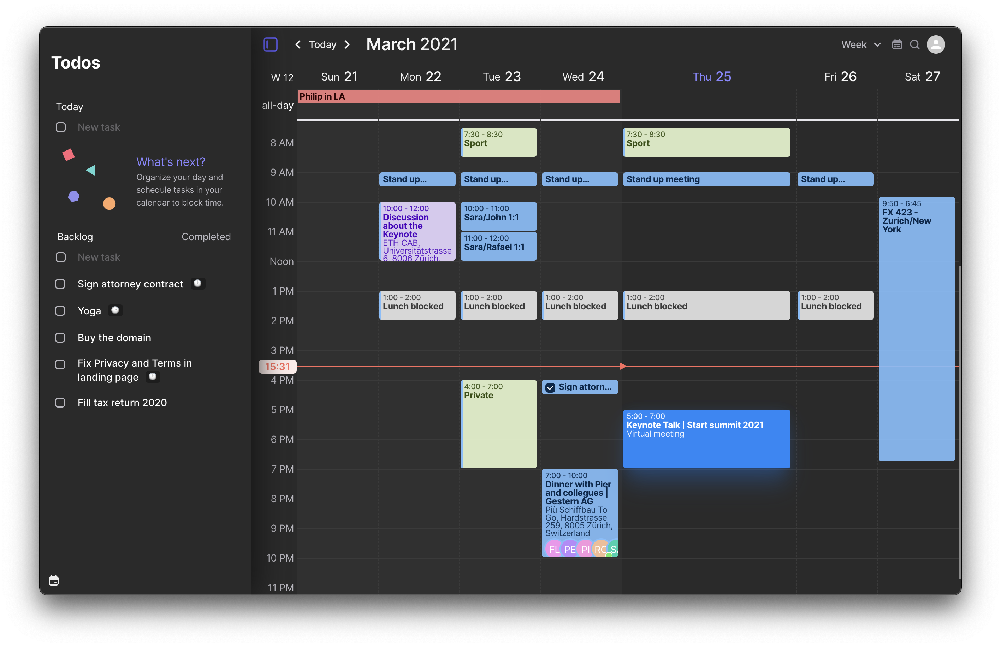Screen dimensions: 1001x647
Task: Open the What's next? link
Action: point(171,162)
